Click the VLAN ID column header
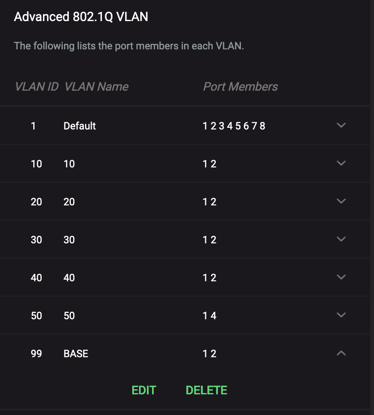The image size is (374, 415). [x=36, y=86]
